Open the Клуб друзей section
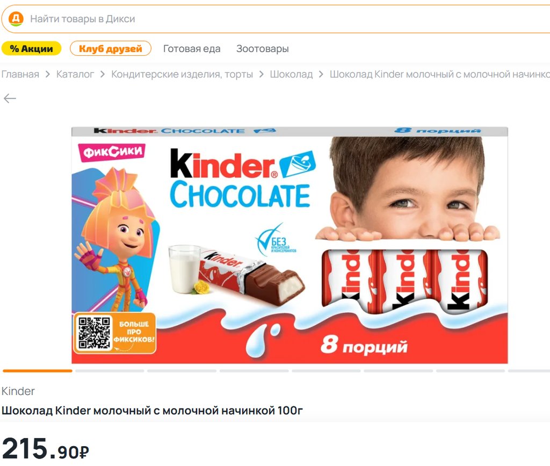This screenshot has height=466, width=550. [111, 48]
